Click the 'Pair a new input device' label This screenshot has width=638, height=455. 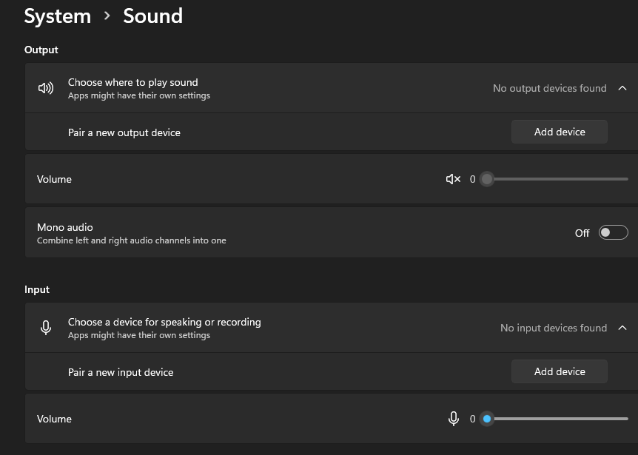[x=120, y=372]
